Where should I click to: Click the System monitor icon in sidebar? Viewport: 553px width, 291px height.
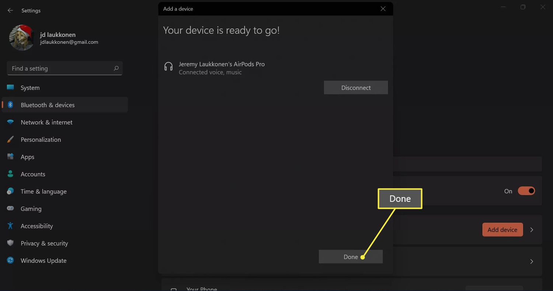pyautogui.click(x=10, y=87)
